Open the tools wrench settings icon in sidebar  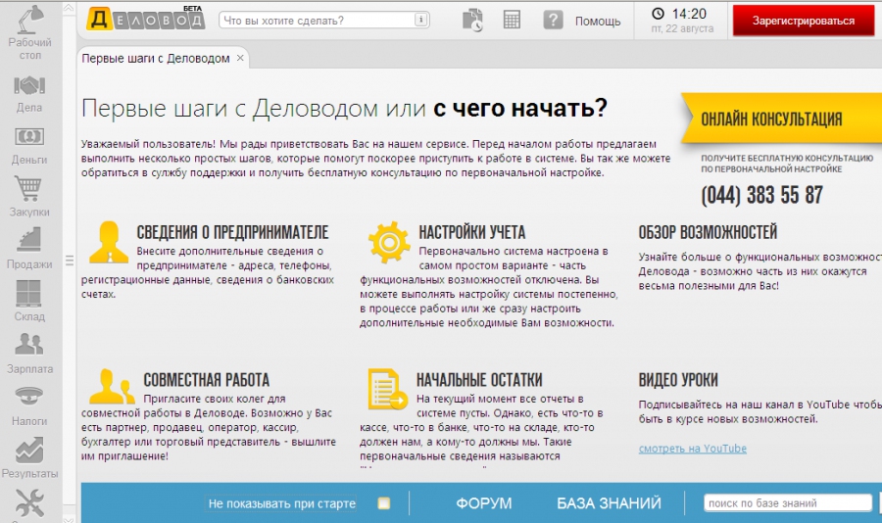[x=29, y=502]
